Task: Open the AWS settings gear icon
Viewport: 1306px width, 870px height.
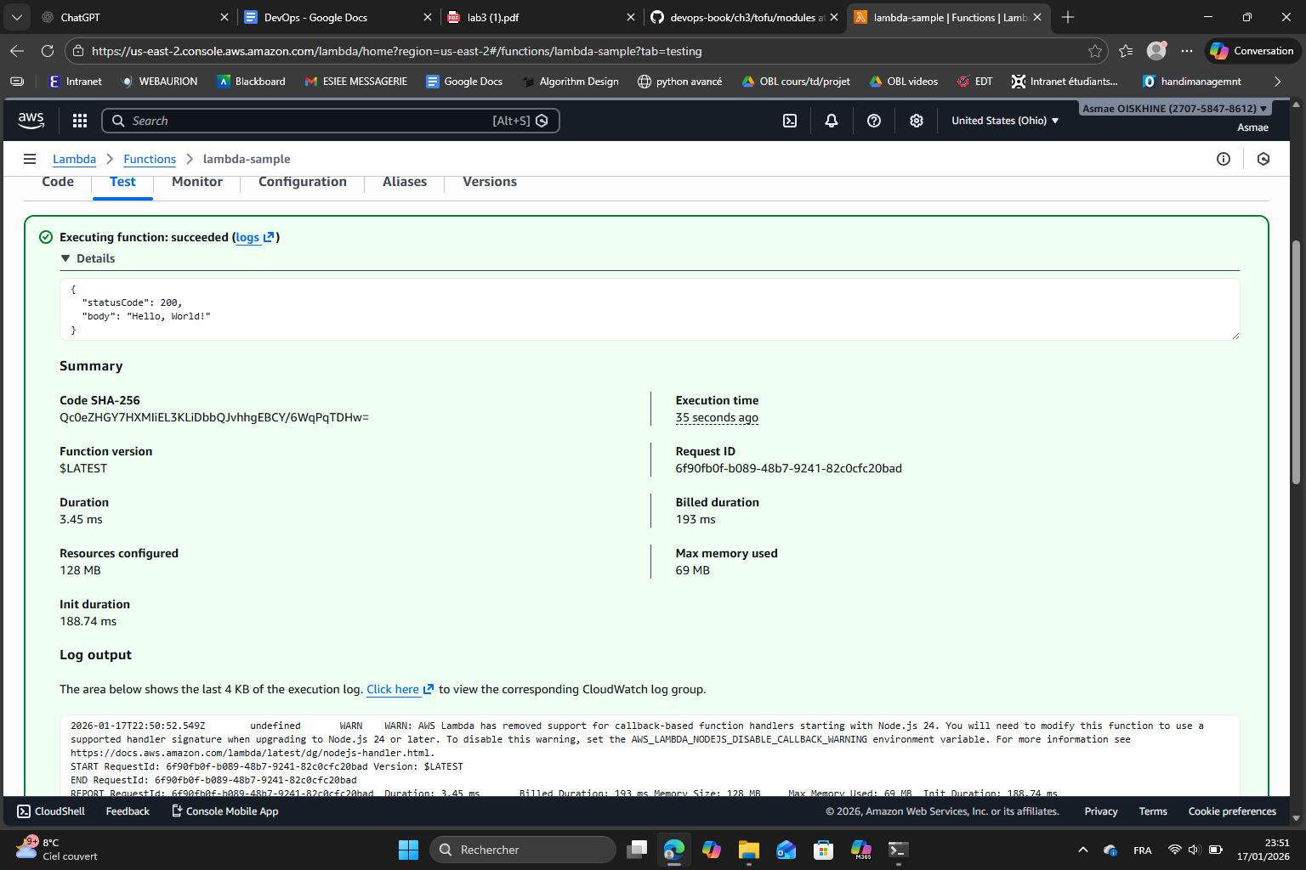Action: point(916,120)
